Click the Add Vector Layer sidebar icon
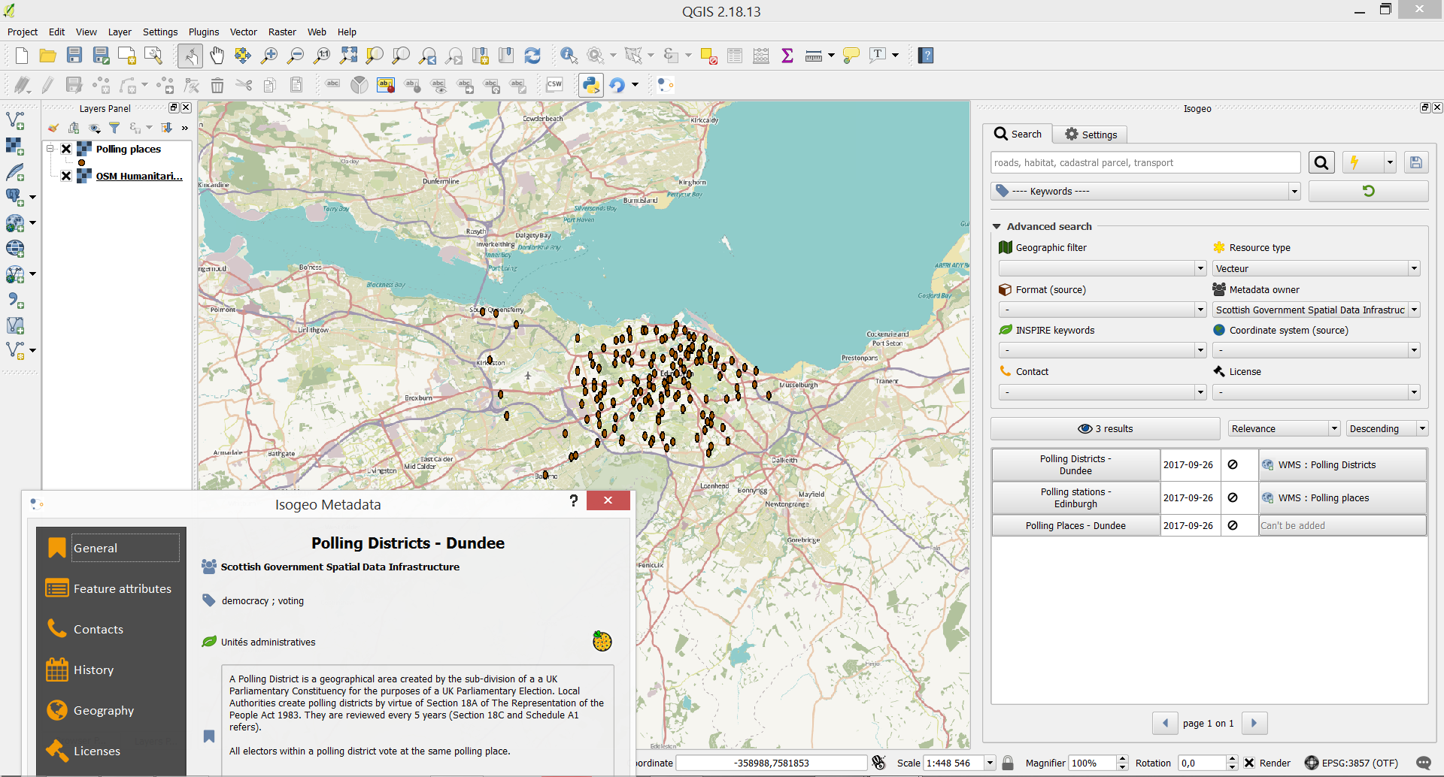Screen dimensions: 1444x777 [15, 121]
